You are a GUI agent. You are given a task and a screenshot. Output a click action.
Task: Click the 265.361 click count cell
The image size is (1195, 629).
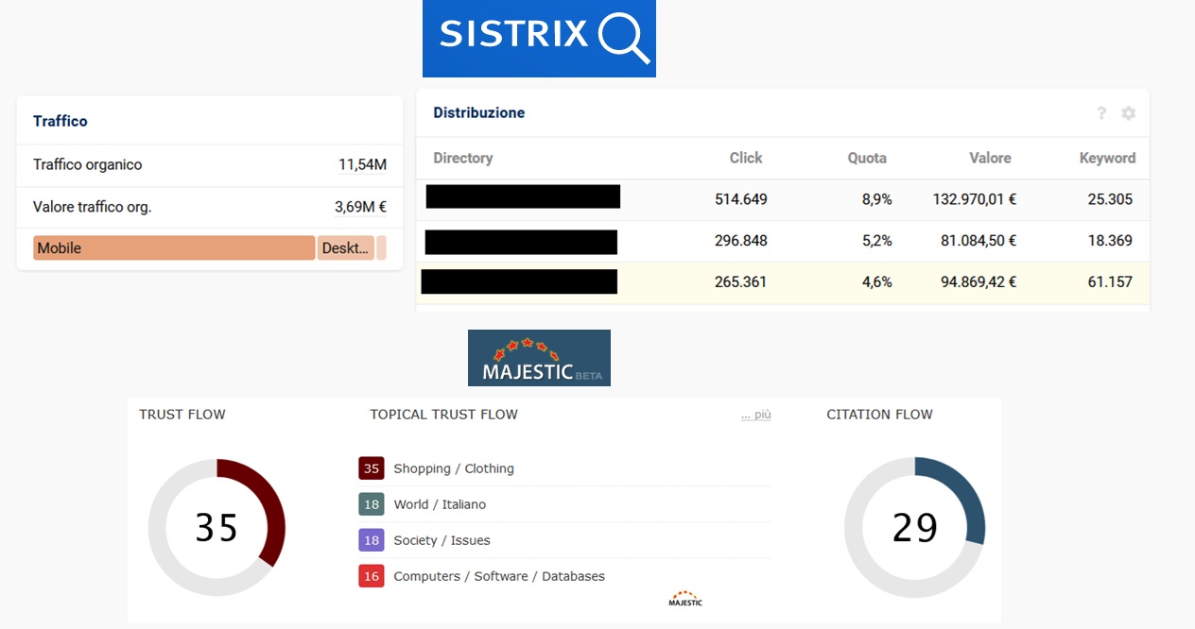(x=741, y=281)
